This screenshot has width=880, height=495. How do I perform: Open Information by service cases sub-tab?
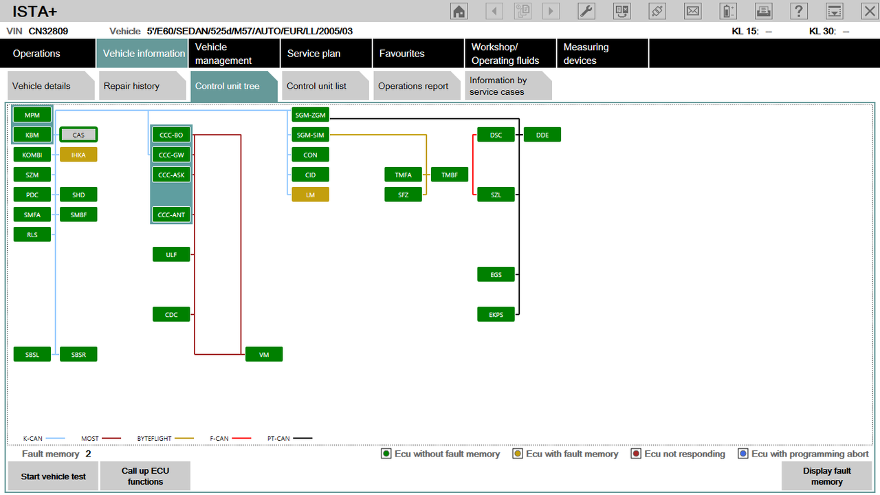tap(508, 86)
